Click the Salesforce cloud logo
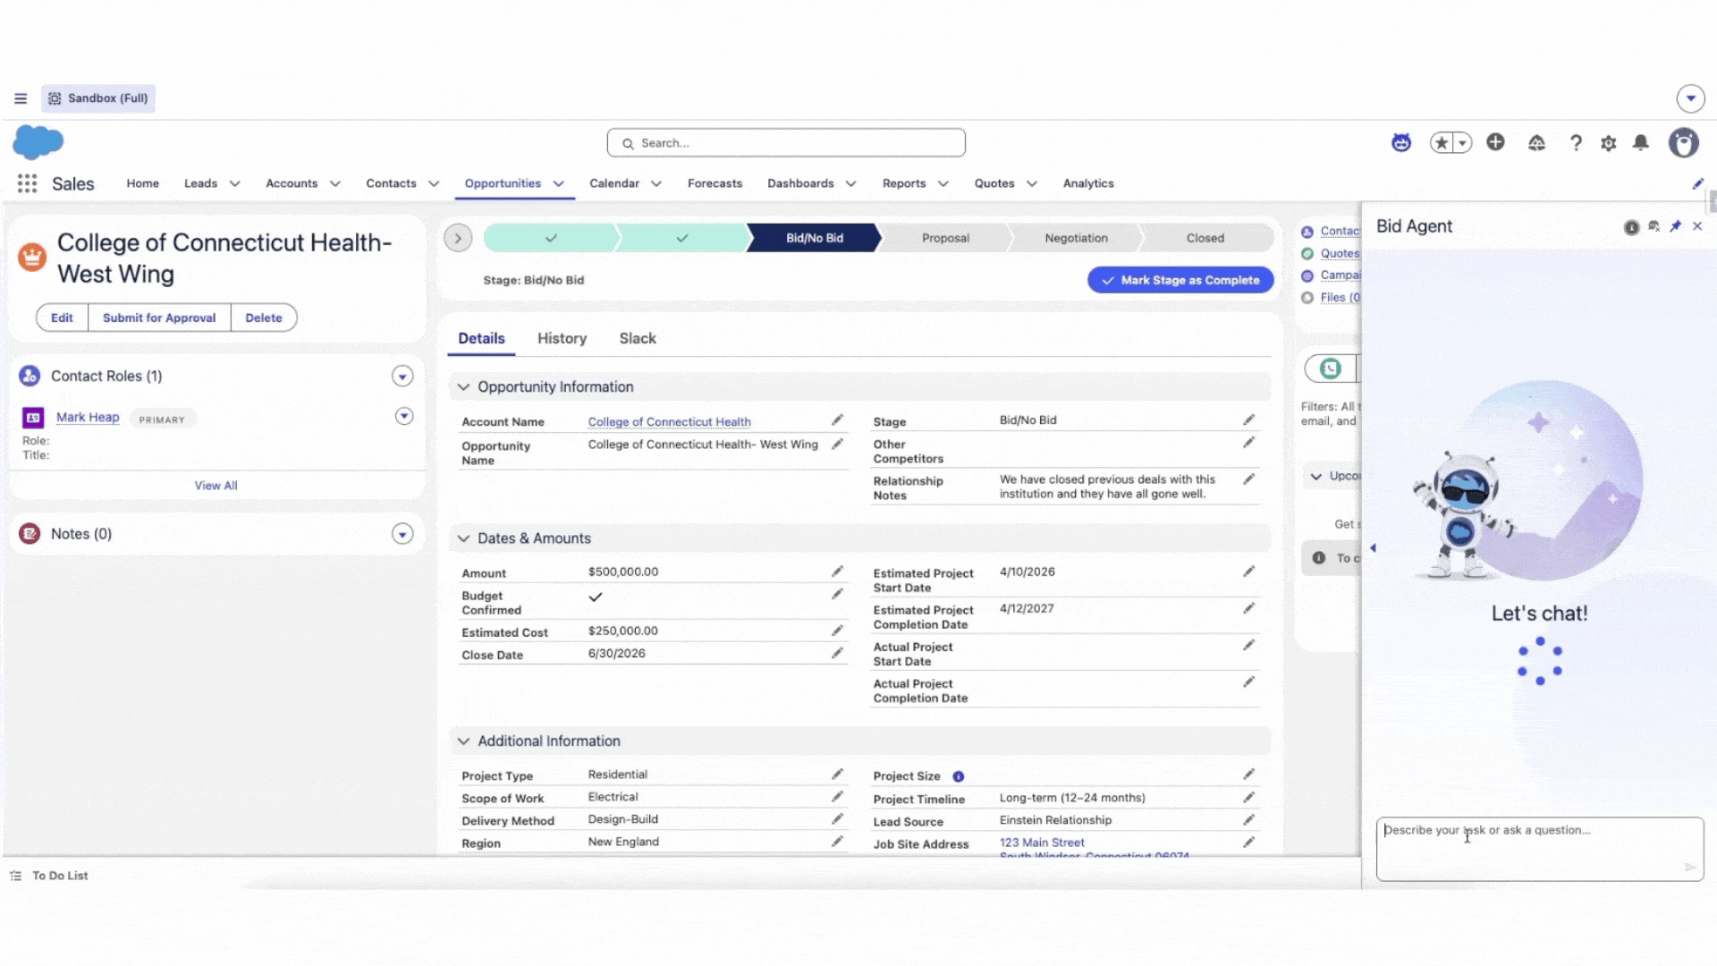 [38, 142]
